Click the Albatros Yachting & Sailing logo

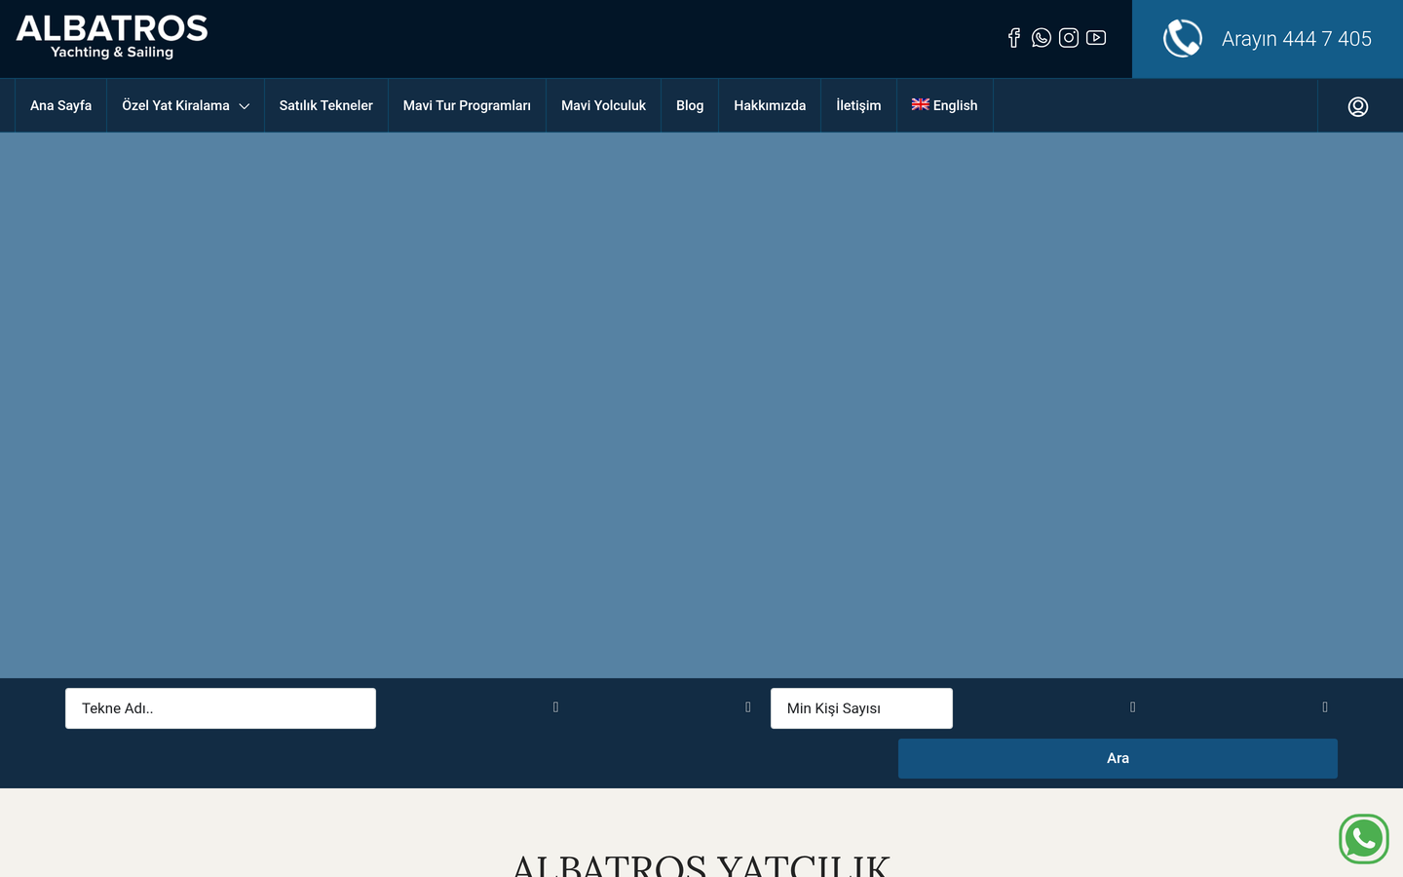click(x=112, y=38)
